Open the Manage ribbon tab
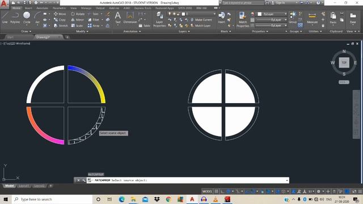Screen dimensions: 363x204 click(86, 8)
